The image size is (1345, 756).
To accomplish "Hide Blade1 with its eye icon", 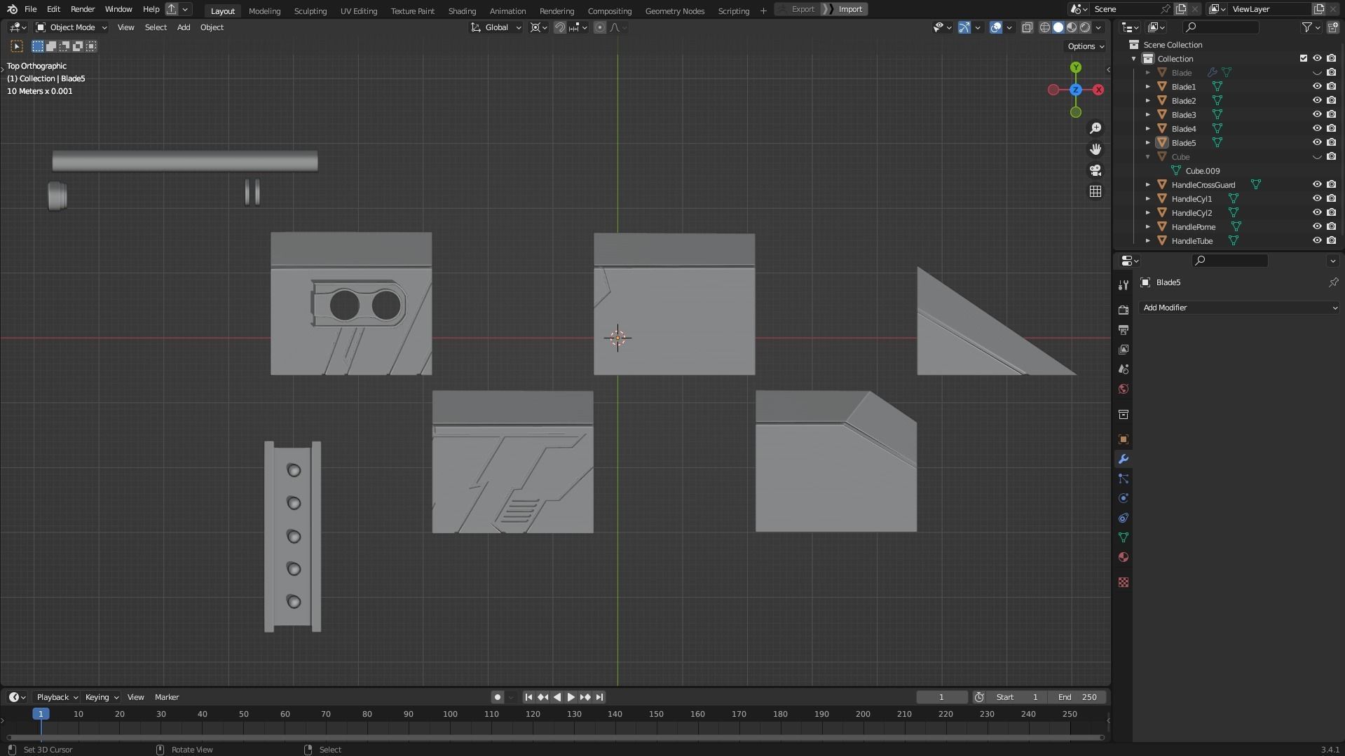I will pyautogui.click(x=1317, y=87).
